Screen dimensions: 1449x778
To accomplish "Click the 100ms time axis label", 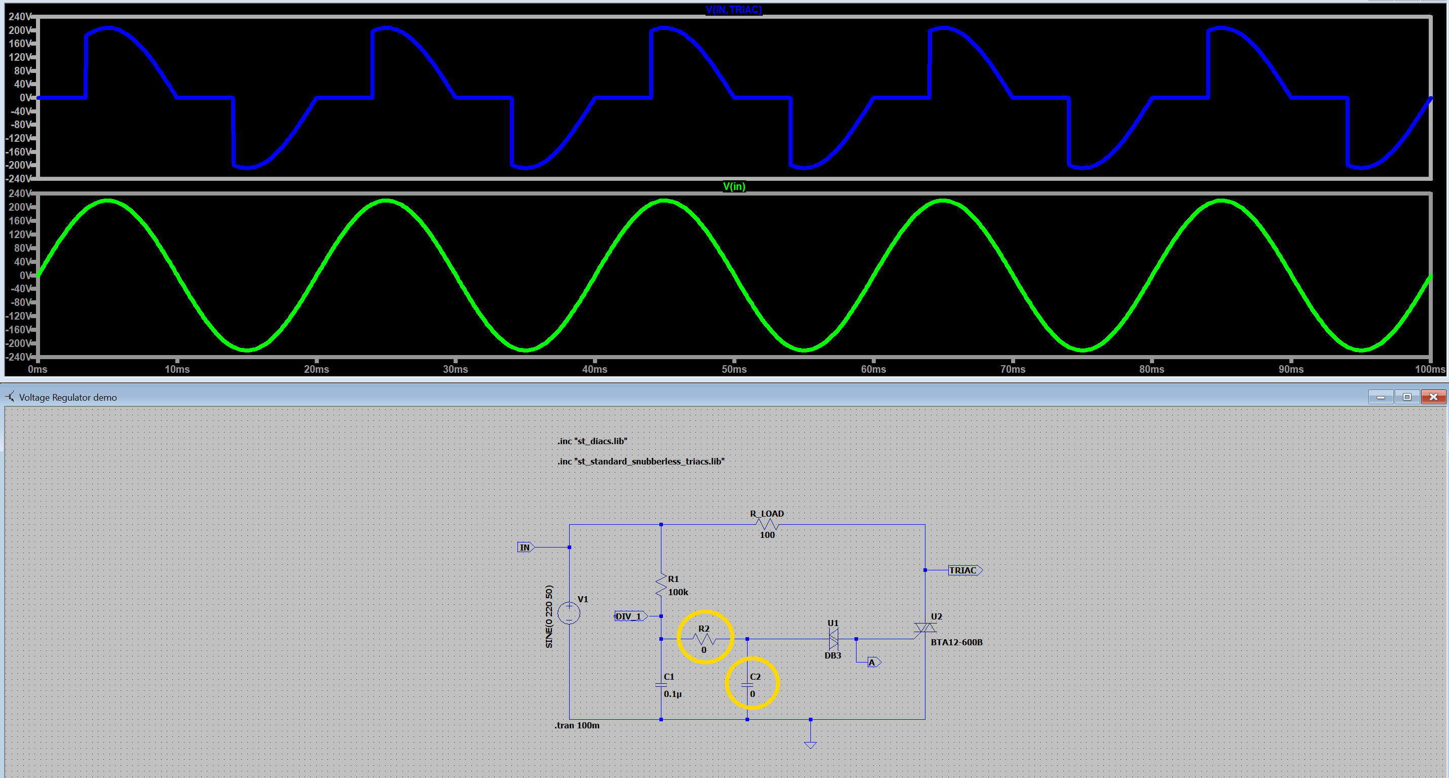I will coord(1430,369).
